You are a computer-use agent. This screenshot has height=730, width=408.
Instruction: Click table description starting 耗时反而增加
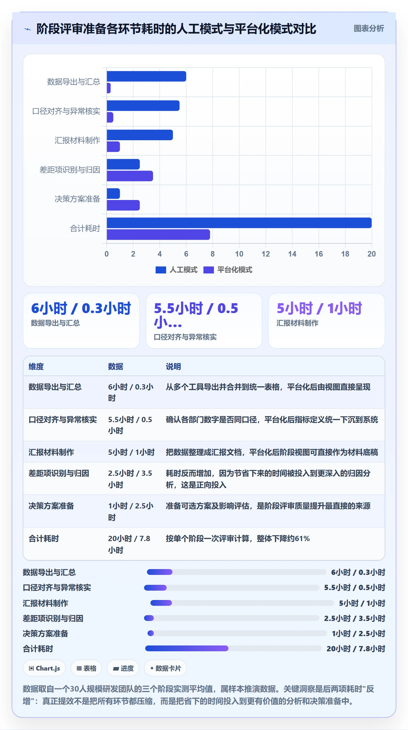point(268,479)
